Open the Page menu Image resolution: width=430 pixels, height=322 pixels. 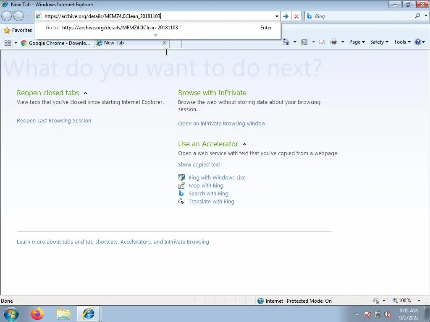pyautogui.click(x=357, y=42)
